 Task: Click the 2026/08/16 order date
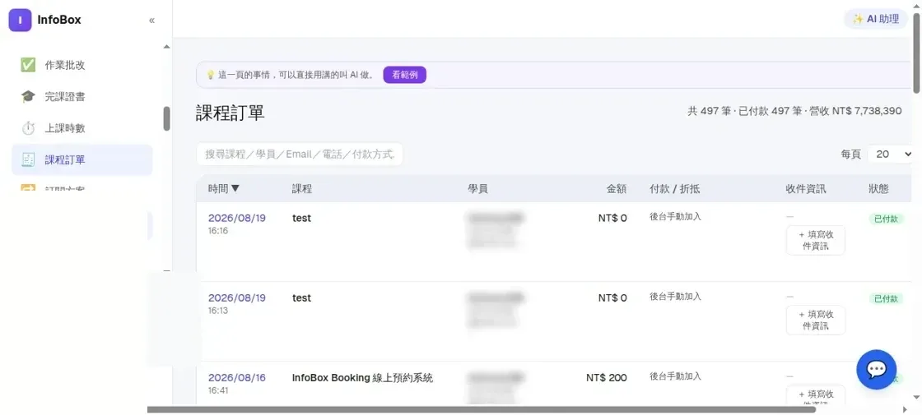click(x=237, y=378)
